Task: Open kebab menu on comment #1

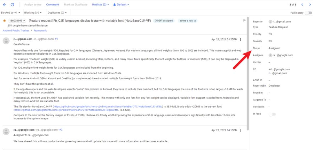Action: (240, 39)
